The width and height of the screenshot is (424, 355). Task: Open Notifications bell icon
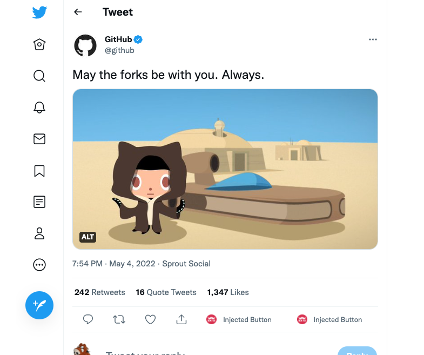[x=39, y=108]
